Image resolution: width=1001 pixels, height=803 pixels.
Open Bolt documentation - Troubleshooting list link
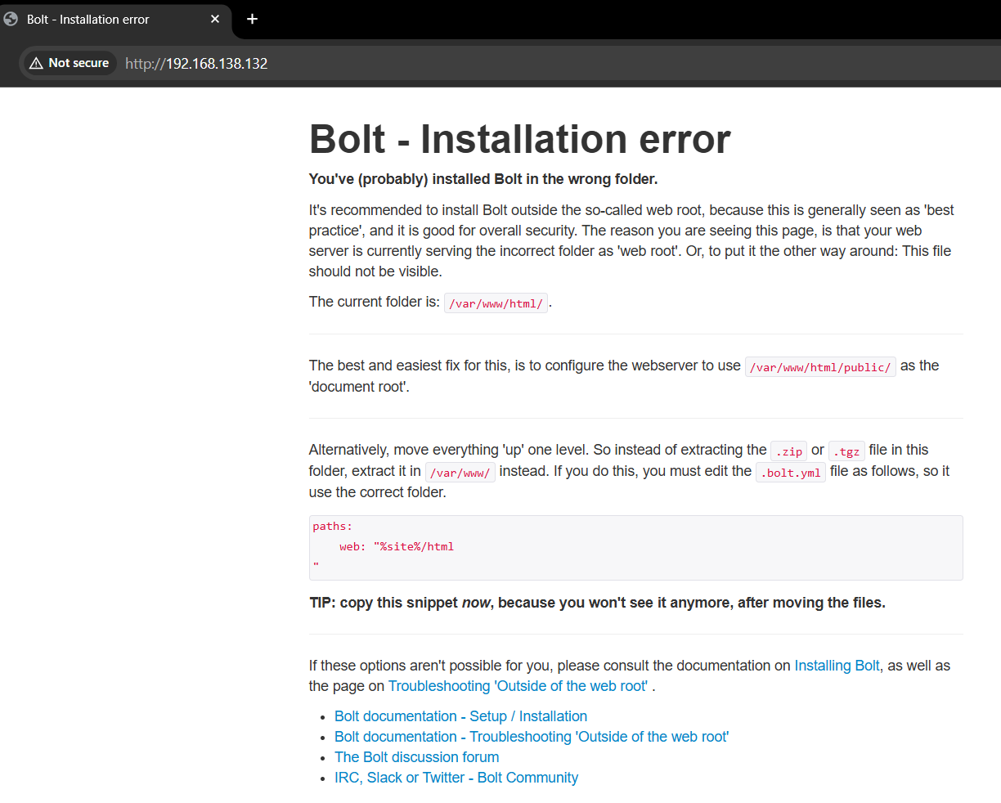532,737
